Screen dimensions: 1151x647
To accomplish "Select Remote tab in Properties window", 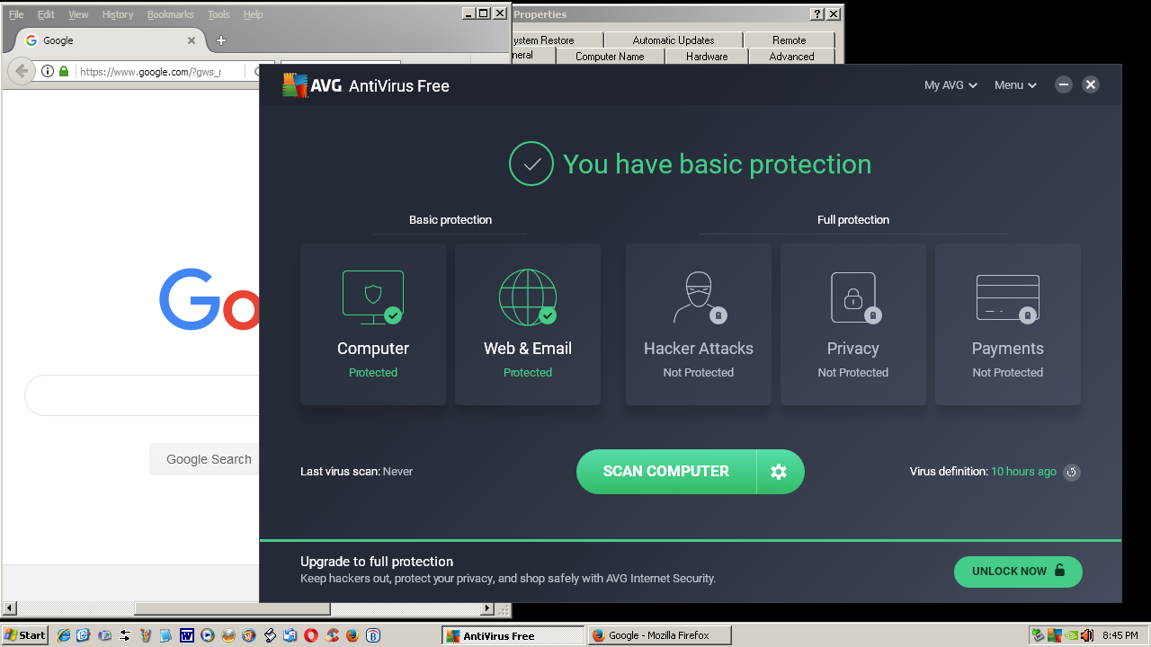I will pos(789,40).
